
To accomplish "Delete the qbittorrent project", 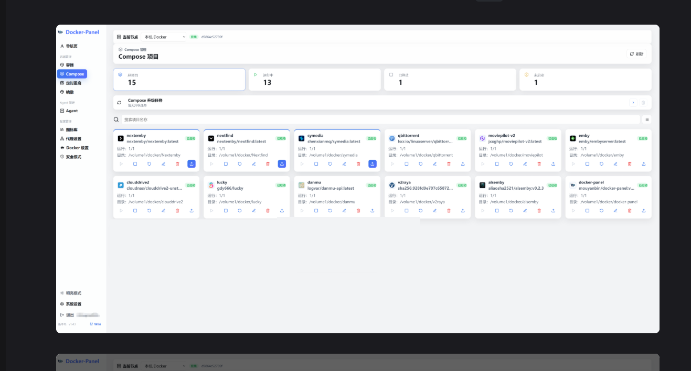I will (x=449, y=164).
